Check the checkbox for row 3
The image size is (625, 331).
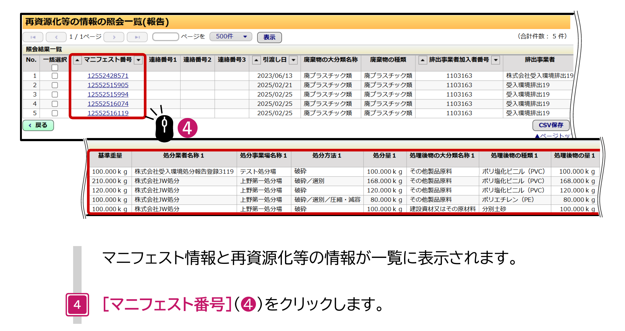pos(55,94)
